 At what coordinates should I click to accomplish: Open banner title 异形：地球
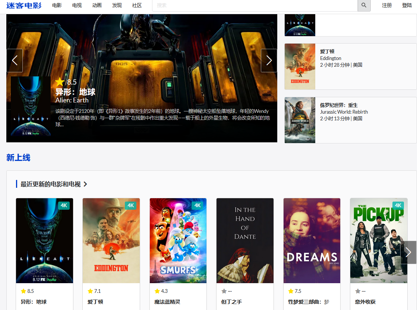75,92
